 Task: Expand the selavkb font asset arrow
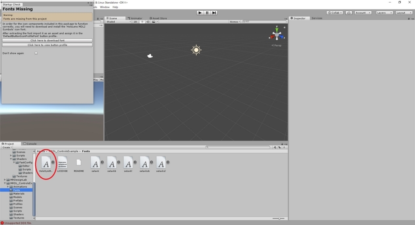119,162
